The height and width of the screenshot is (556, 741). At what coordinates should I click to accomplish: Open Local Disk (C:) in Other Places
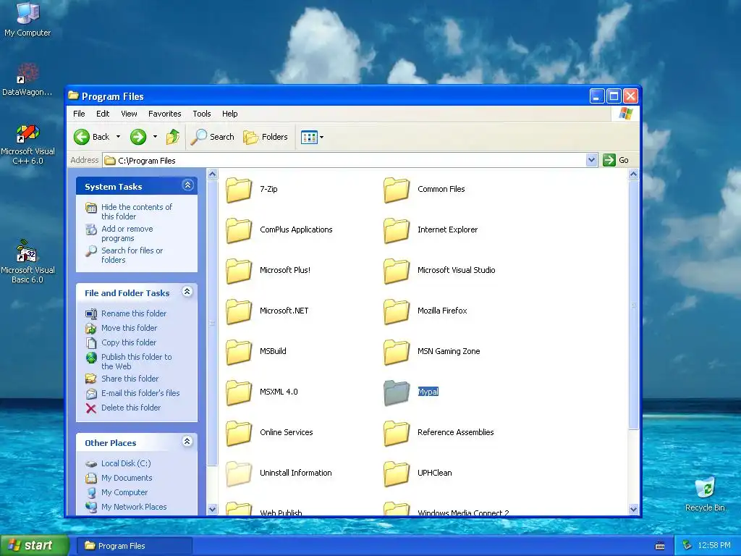point(126,464)
